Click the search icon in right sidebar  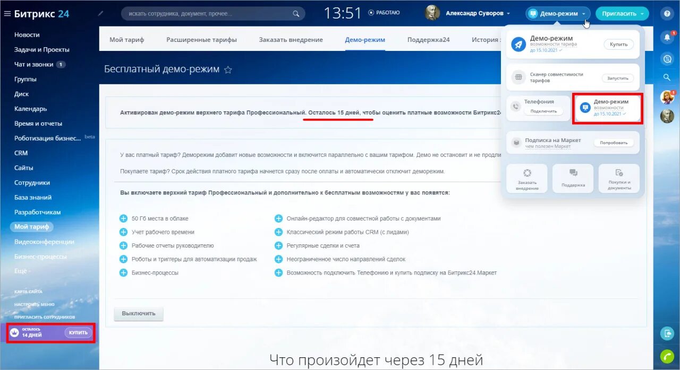(667, 77)
